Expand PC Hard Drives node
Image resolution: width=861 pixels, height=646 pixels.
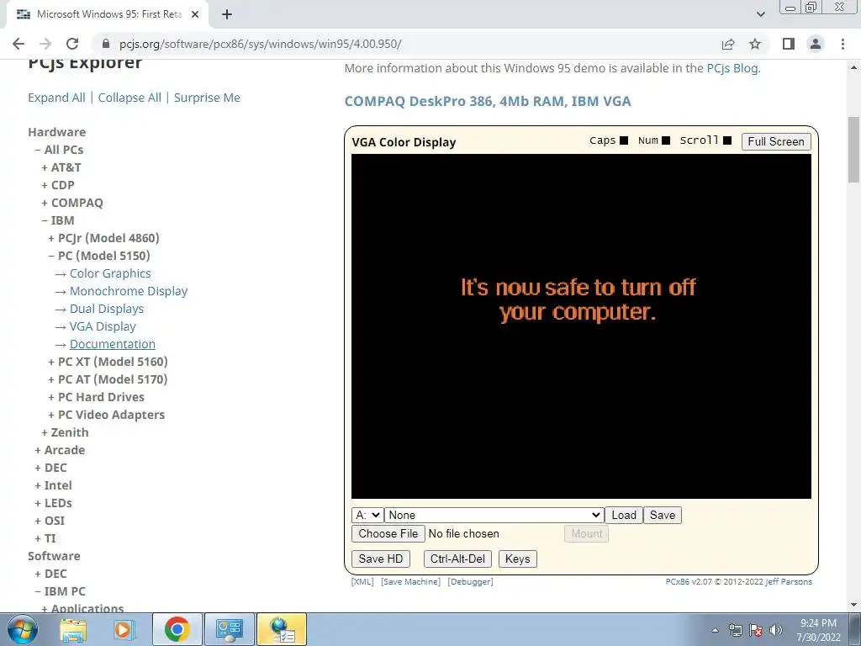click(96, 397)
